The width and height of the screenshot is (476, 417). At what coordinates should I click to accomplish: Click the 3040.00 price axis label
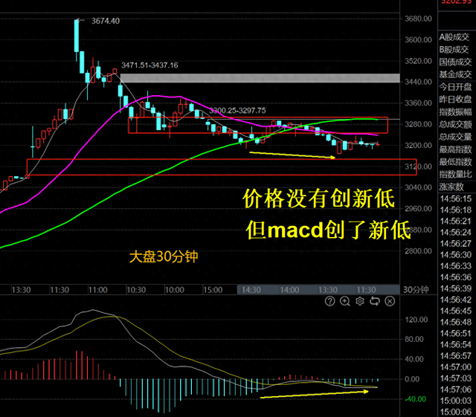[418, 187]
